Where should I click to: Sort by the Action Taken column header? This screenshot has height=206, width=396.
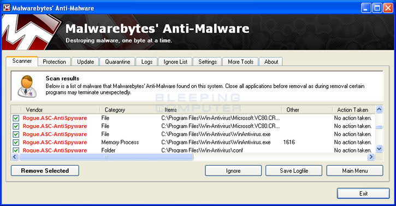point(354,110)
